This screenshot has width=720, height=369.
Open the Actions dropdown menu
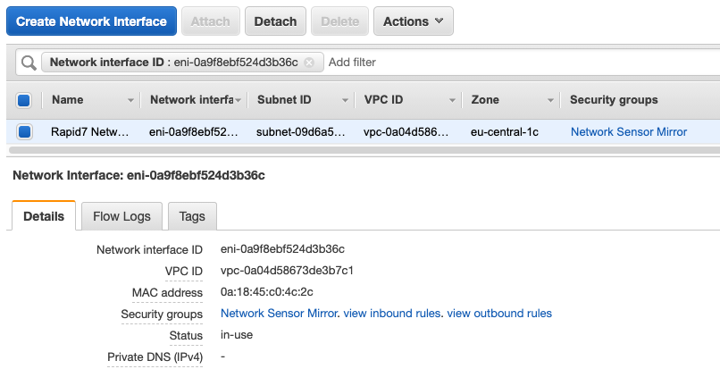pyautogui.click(x=413, y=21)
